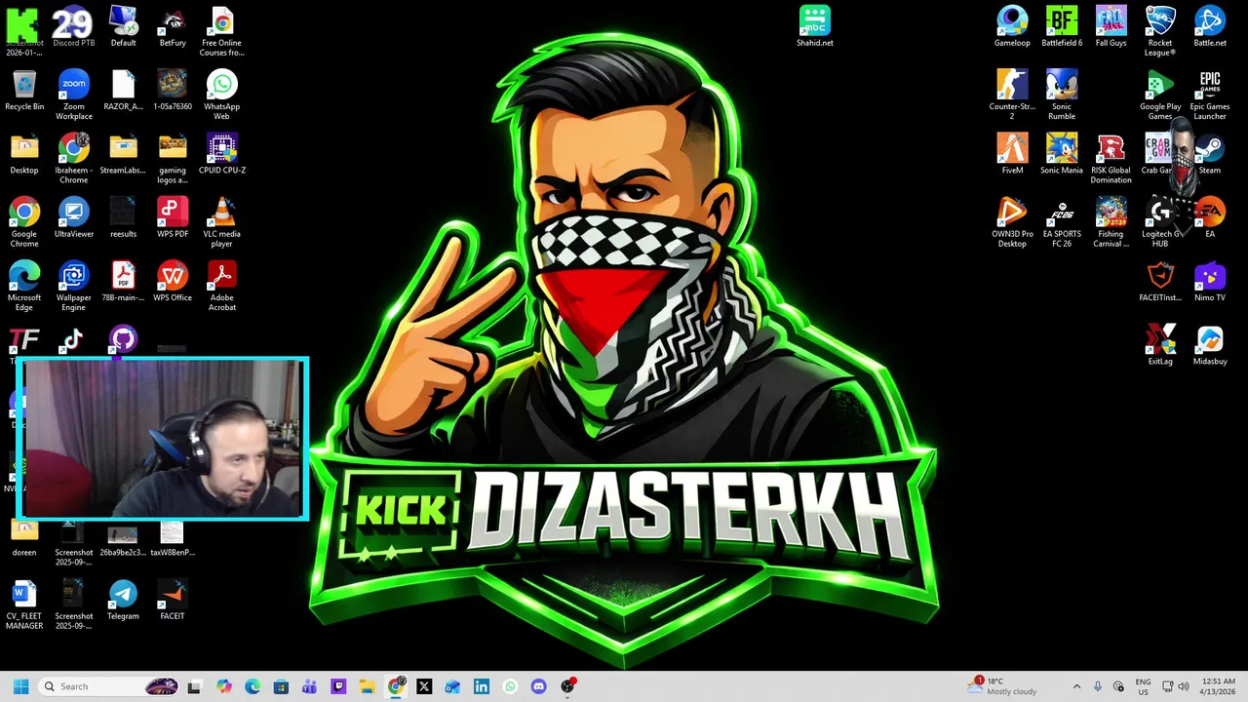Image resolution: width=1248 pixels, height=702 pixels.
Task: Click the webcam overlay preview
Action: [163, 439]
